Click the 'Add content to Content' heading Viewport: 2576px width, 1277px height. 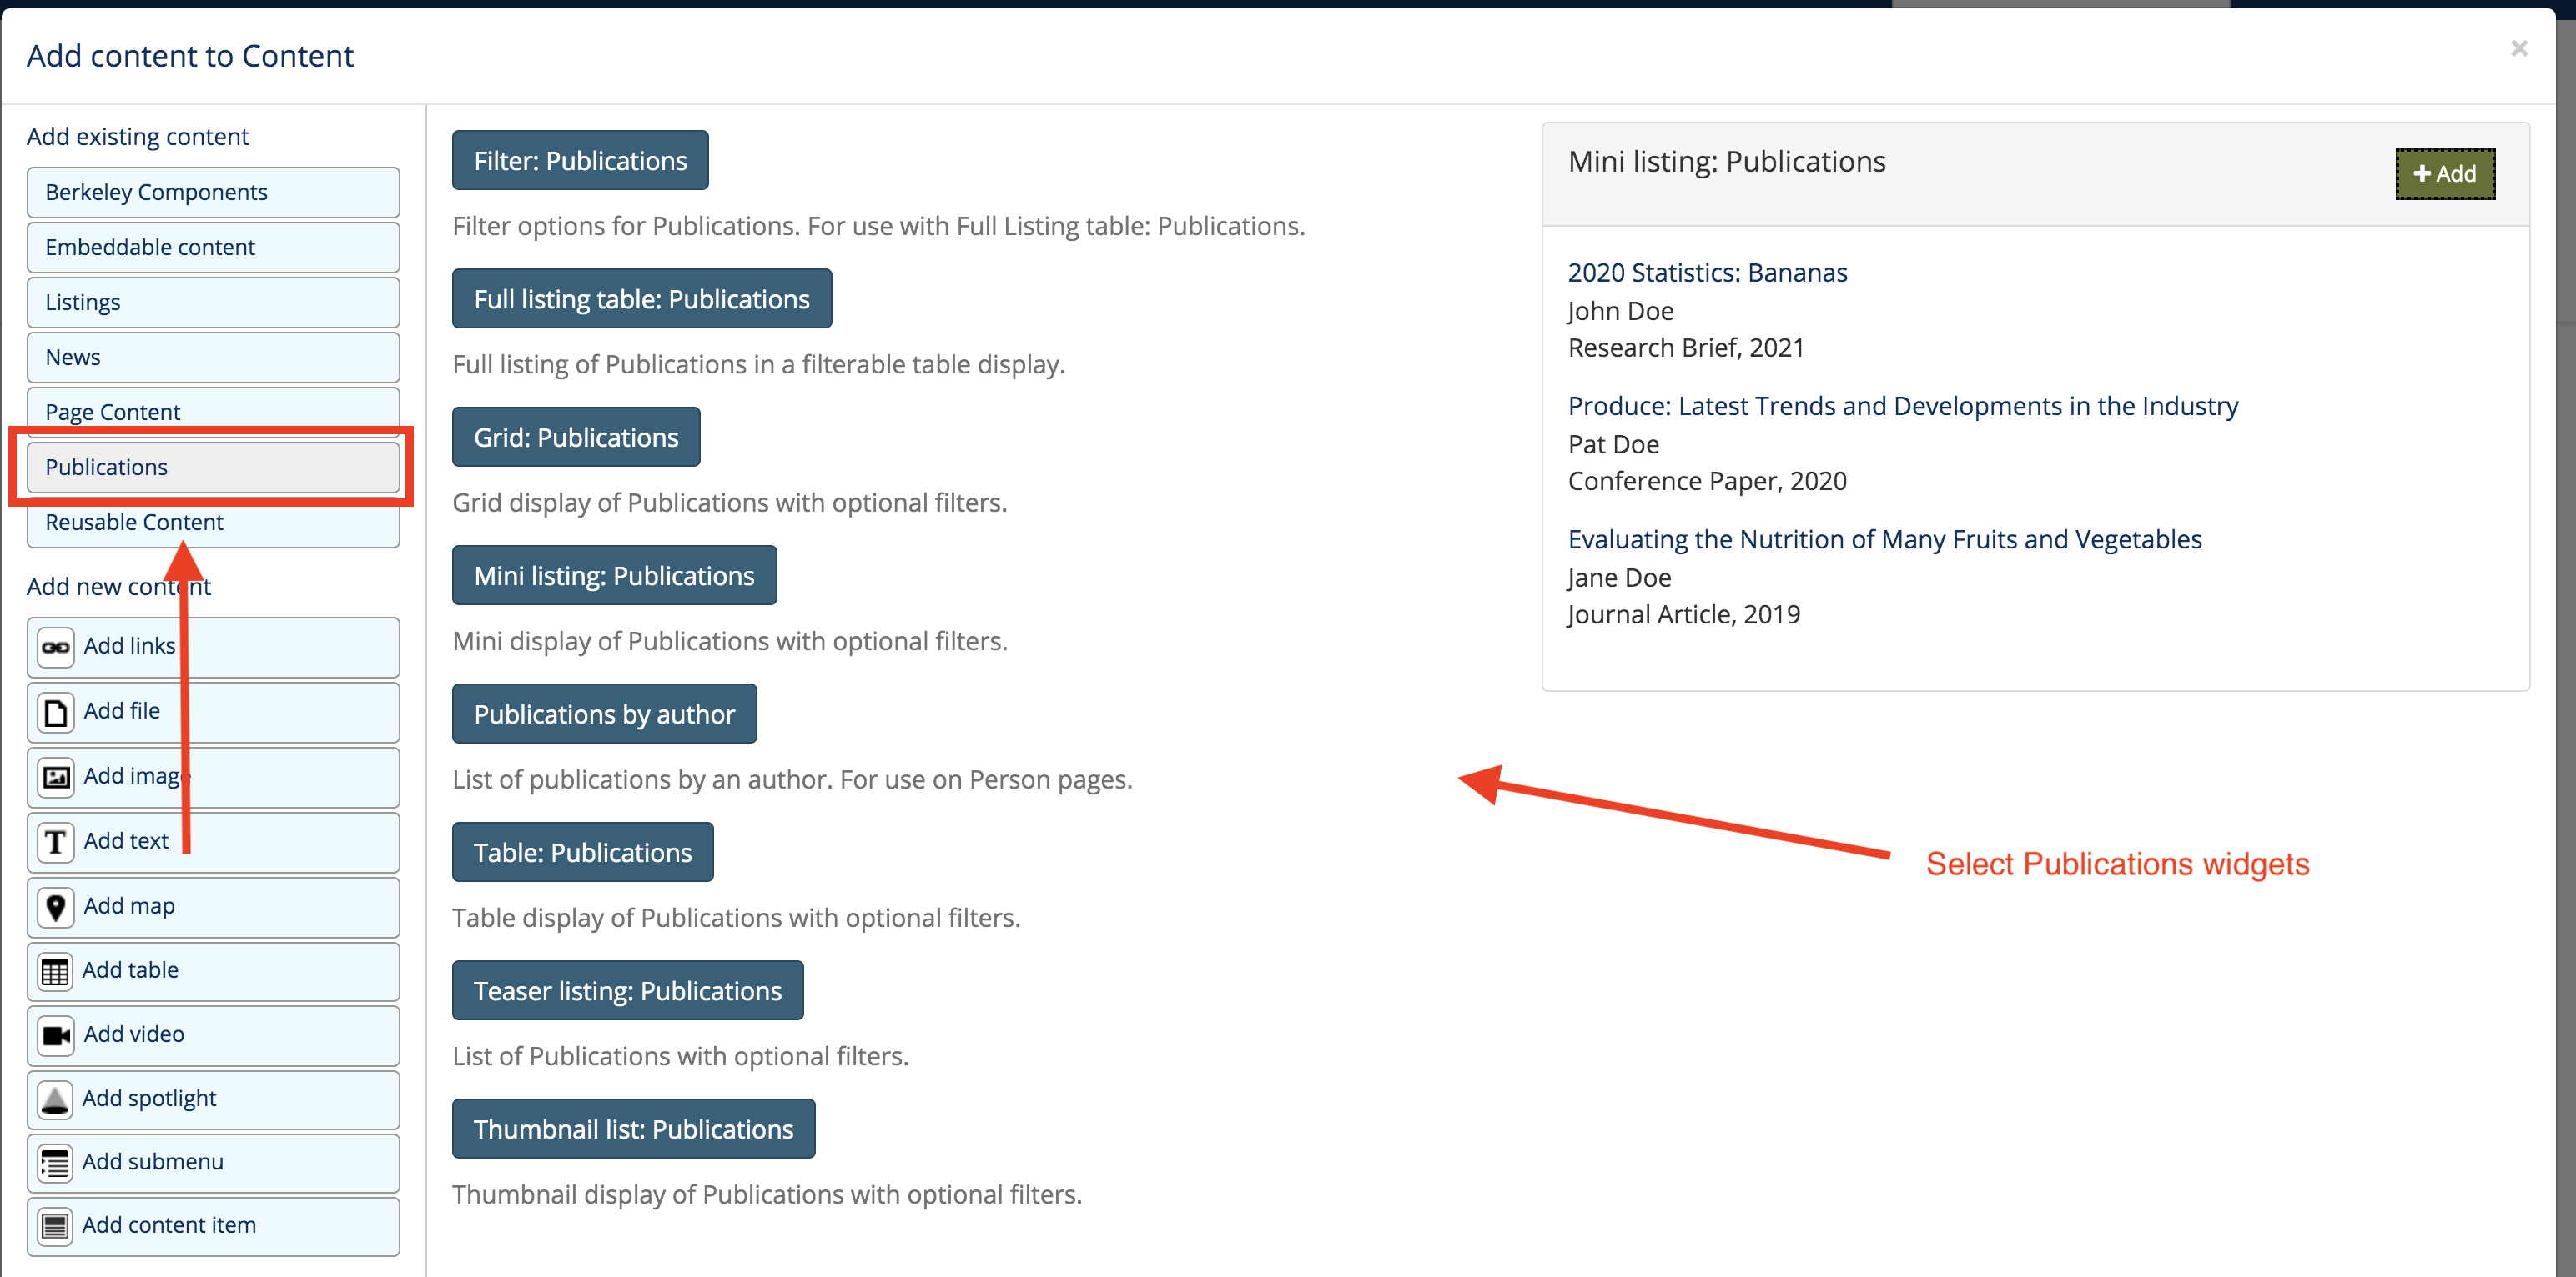click(x=190, y=56)
